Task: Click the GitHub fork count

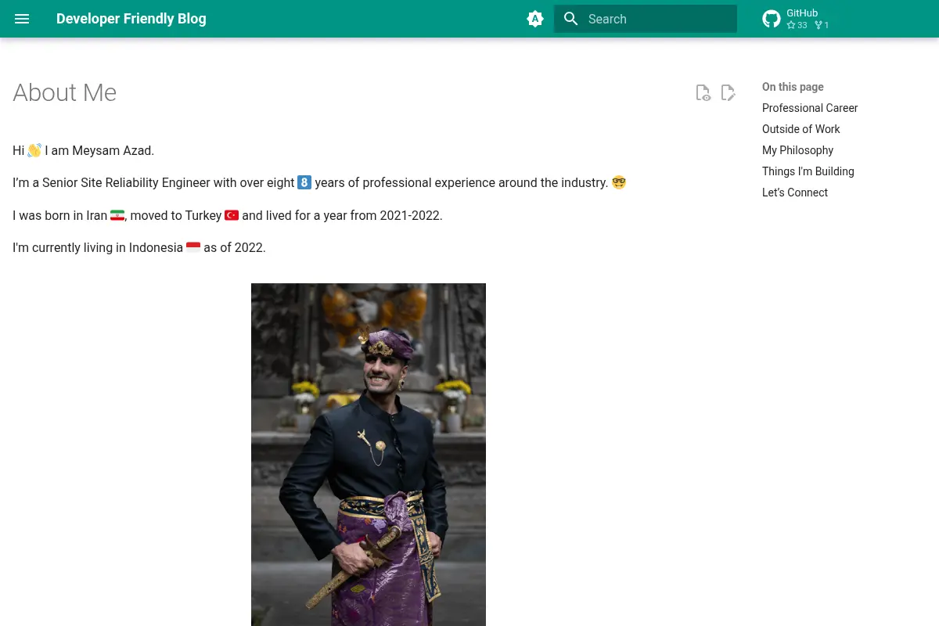Action: [822, 25]
